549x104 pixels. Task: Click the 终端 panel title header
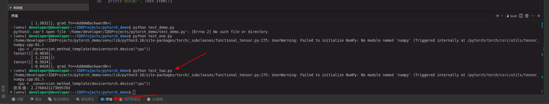14,16
